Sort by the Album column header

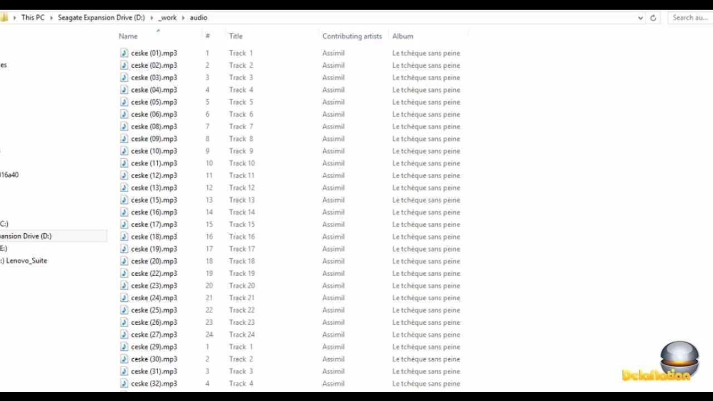(x=403, y=36)
